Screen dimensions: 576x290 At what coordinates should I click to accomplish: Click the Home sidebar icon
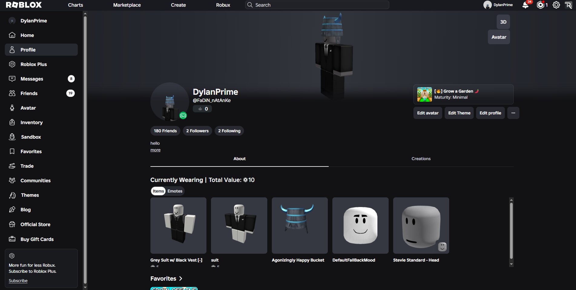pyautogui.click(x=12, y=35)
